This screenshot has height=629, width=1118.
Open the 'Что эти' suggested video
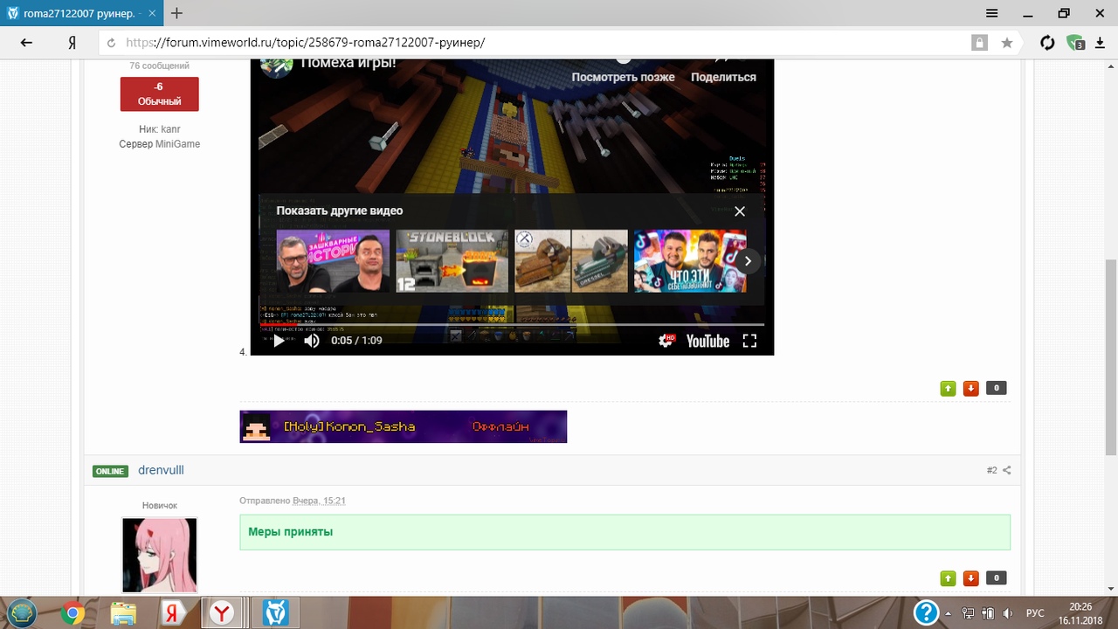pos(690,260)
